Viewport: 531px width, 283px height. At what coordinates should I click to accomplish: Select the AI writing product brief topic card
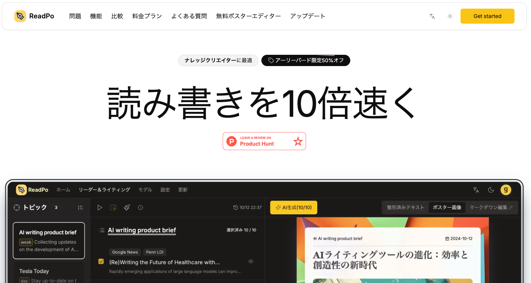(49, 241)
